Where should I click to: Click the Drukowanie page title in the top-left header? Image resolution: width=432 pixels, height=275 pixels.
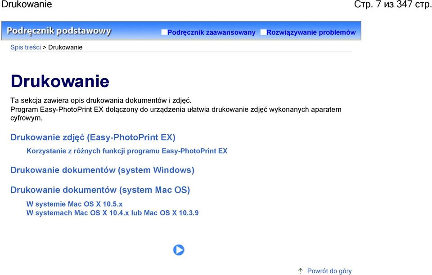click(x=27, y=4)
